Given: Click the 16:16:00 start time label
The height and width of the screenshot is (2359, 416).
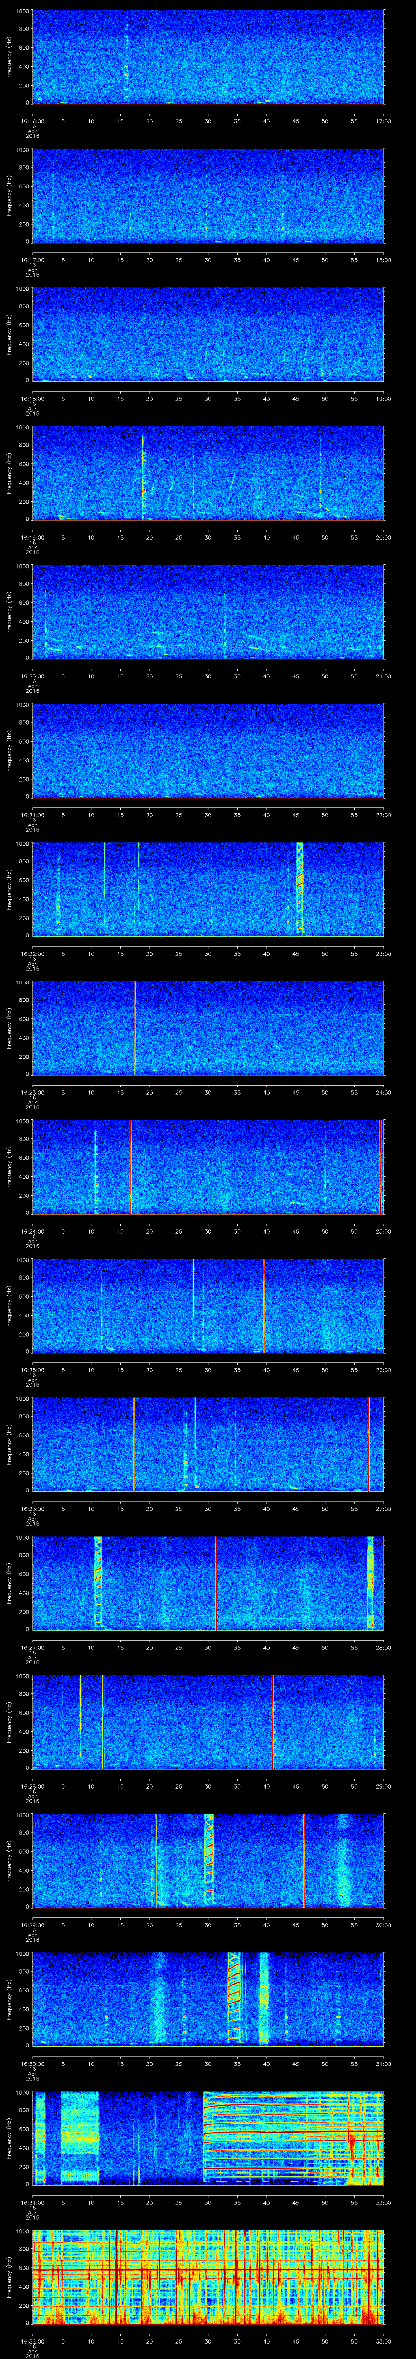Looking at the screenshot, I should [x=32, y=121].
